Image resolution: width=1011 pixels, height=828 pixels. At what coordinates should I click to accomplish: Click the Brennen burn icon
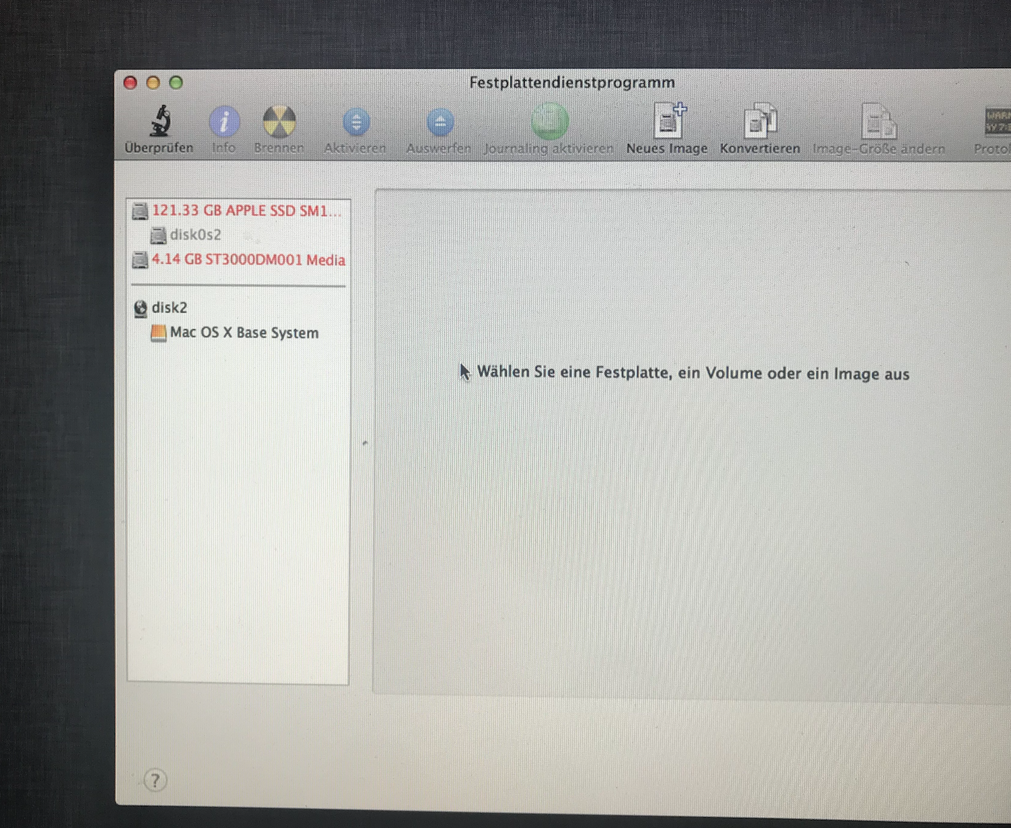tap(279, 122)
